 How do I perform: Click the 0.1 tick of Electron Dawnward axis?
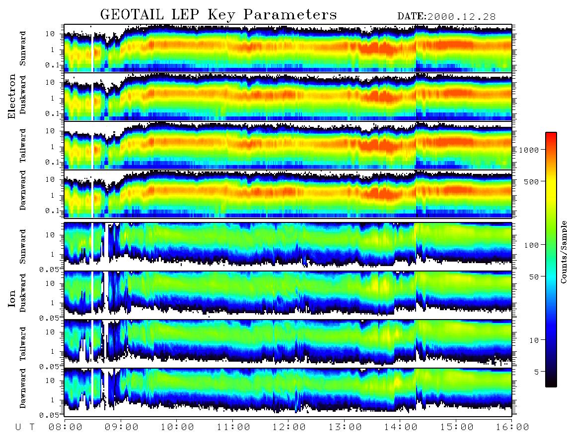53,211
